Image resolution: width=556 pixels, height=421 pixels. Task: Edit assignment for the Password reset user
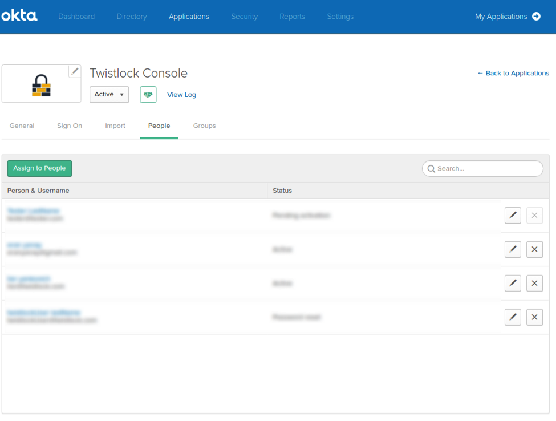tap(513, 317)
